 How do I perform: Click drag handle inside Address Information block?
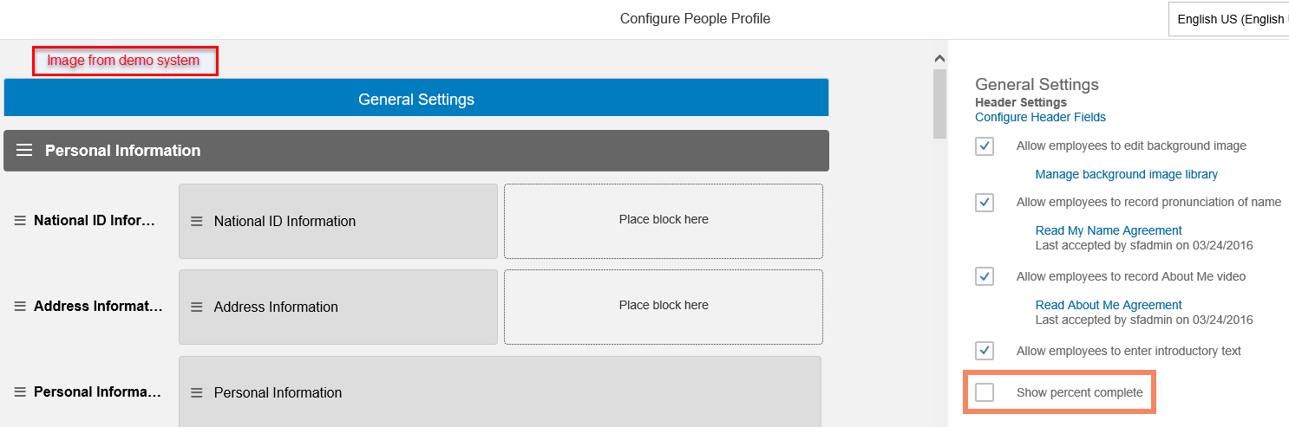tap(197, 307)
